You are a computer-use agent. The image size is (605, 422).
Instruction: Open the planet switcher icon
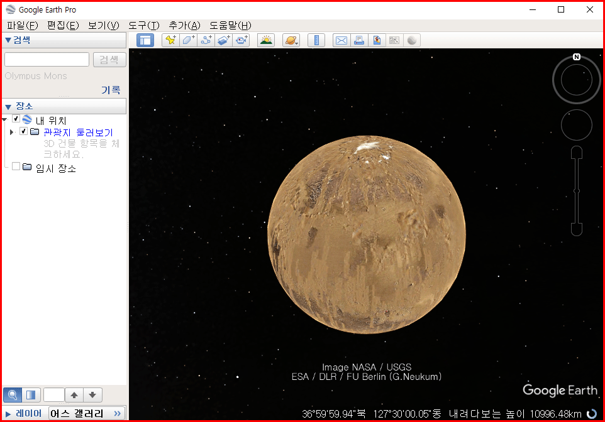click(291, 40)
